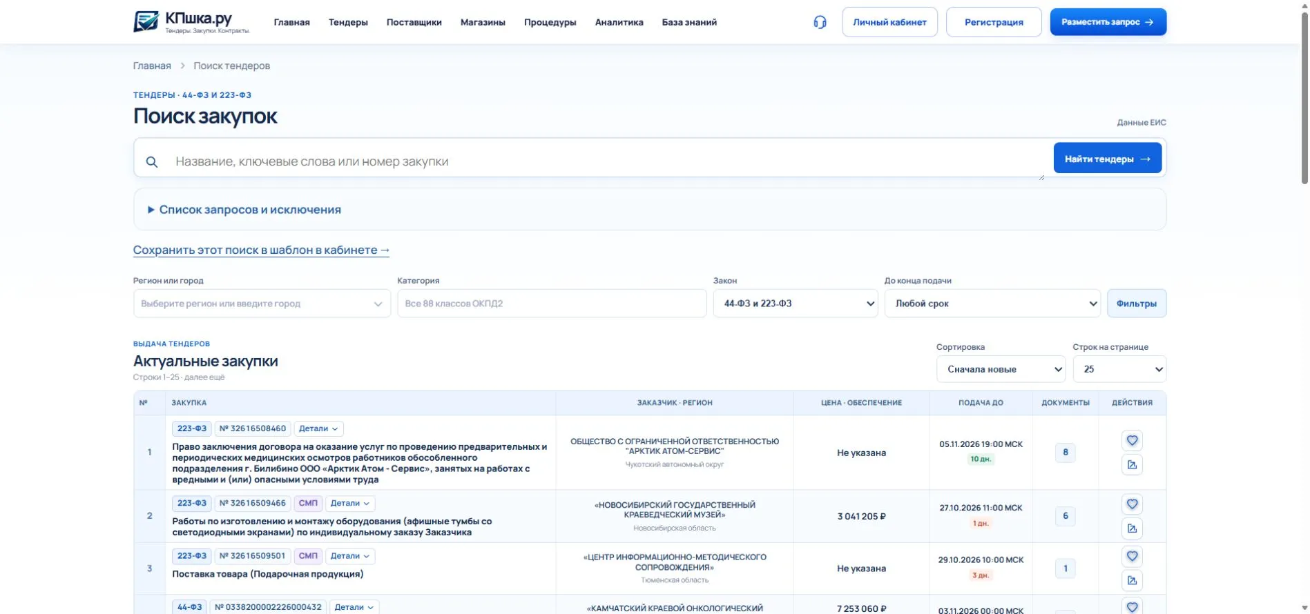Open Личный кабинет

coord(889,22)
